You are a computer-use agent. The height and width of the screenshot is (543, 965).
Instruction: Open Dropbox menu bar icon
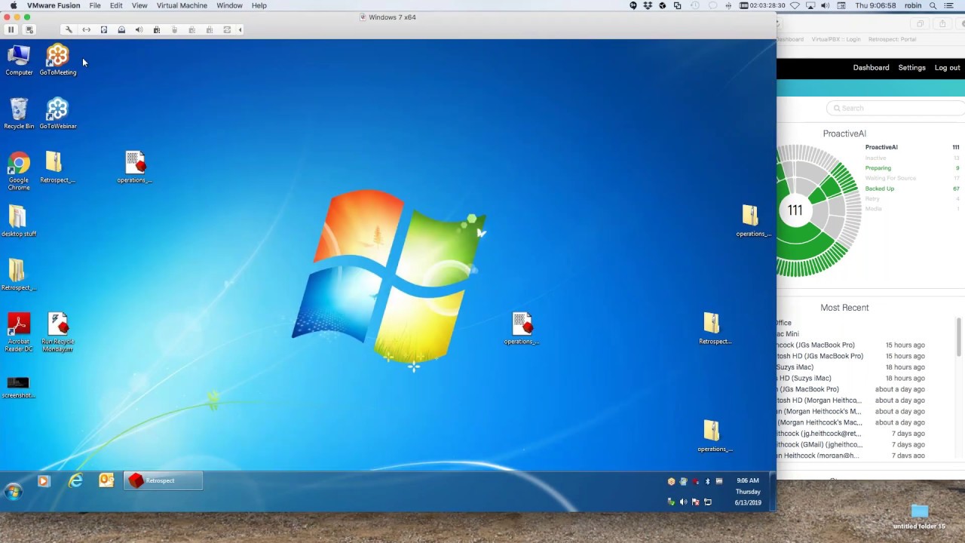648,5
